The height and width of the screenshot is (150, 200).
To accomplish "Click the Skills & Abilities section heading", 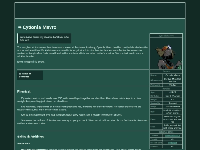I will point(31,137).
